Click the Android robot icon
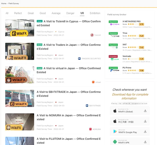The width and height of the screenshot is (157, 145). pyautogui.click(x=115, y=142)
